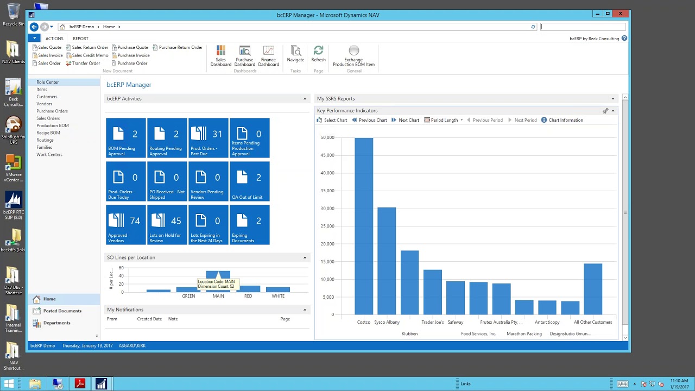Create a Sales Credit Memo
This screenshot has width=695, height=391.
click(87, 55)
